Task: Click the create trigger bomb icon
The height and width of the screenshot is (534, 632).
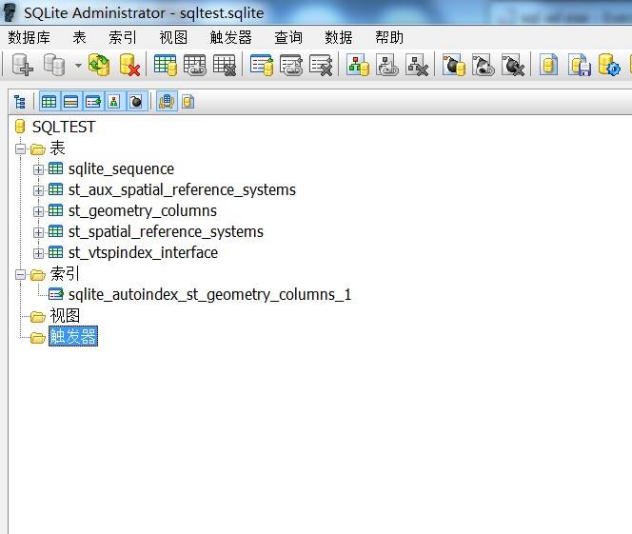Action: pyautogui.click(x=454, y=65)
